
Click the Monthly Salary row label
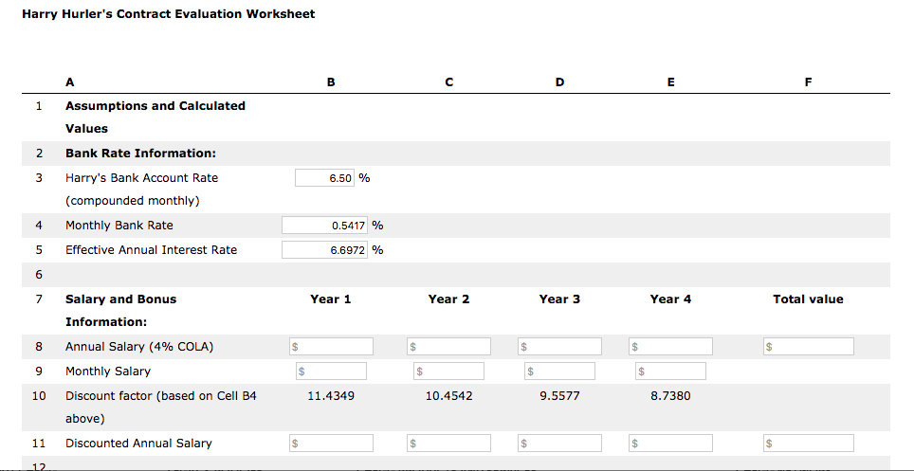108,371
